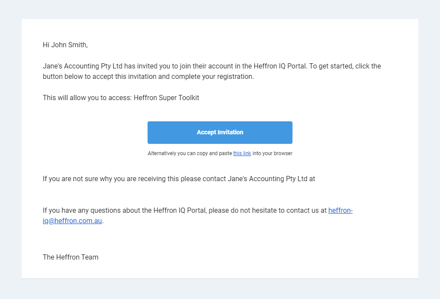The width and height of the screenshot is (440, 299).
Task: Click 'please do not hesitate to contact us' text
Action: pyautogui.click(x=264, y=211)
